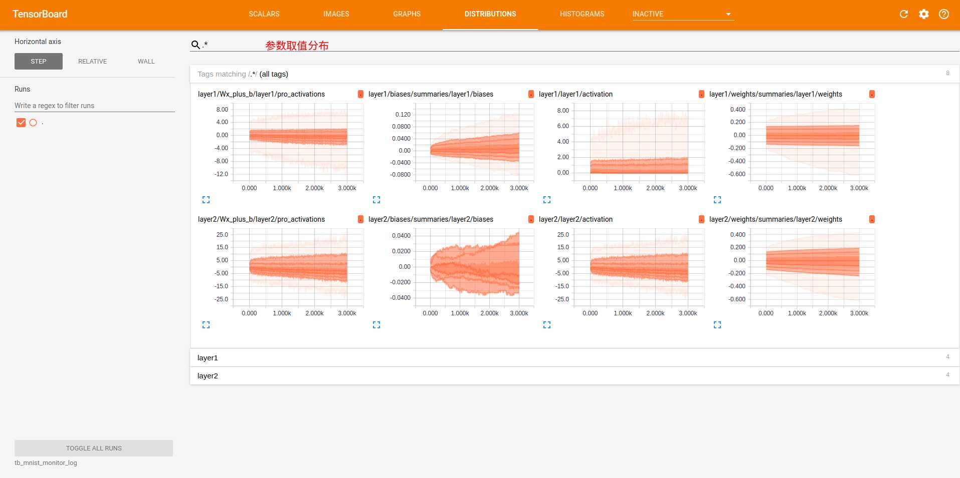Switch to the SCALARS tab
960x478 pixels.
pyautogui.click(x=264, y=14)
